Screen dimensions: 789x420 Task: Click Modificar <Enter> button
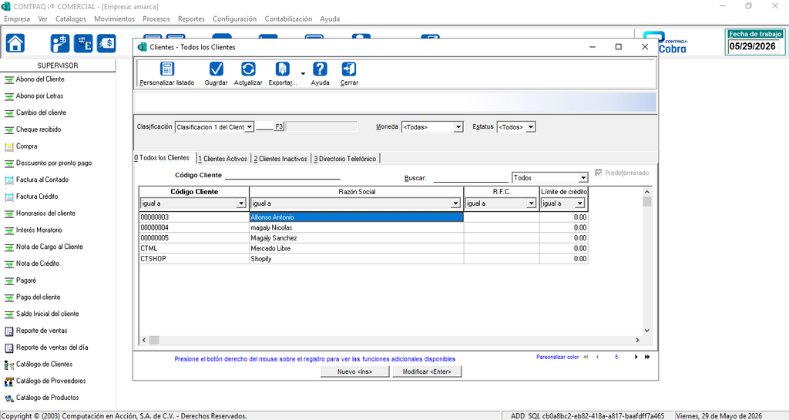click(427, 371)
